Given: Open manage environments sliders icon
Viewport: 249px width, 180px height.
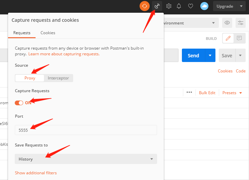Looking at the screenshot, I should 241,23.
